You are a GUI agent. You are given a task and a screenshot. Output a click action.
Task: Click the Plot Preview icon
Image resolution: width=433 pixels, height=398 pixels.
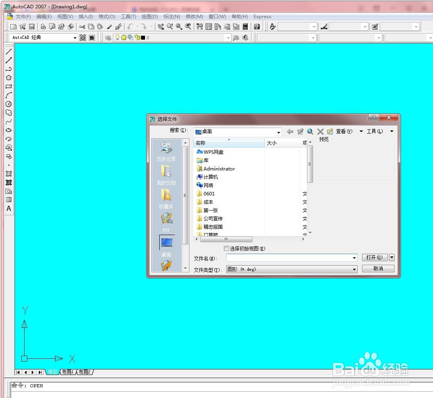click(x=52, y=27)
